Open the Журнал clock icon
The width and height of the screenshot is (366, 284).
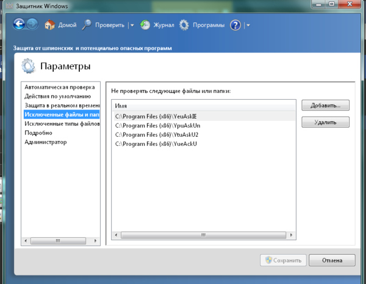pyautogui.click(x=145, y=25)
